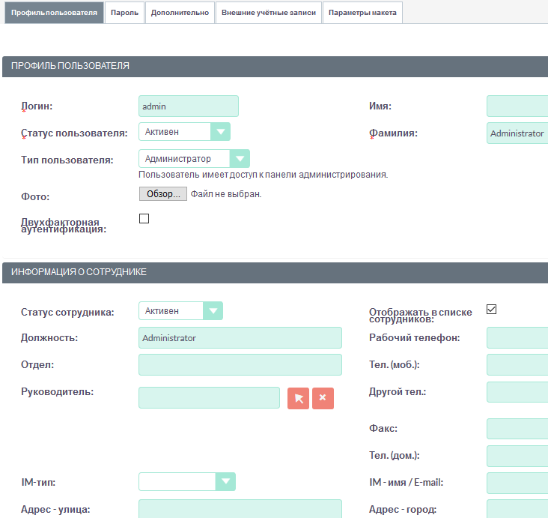The image size is (548, 518).
Task: Select the Параметры макета tab
Action: (x=362, y=13)
